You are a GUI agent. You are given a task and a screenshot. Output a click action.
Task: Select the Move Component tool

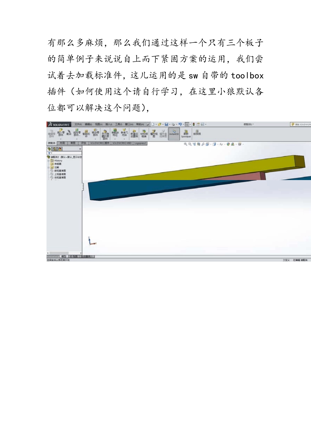tap(95, 133)
